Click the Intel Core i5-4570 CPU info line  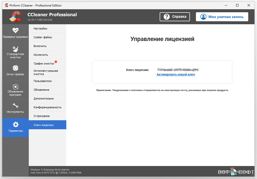(x=56, y=172)
